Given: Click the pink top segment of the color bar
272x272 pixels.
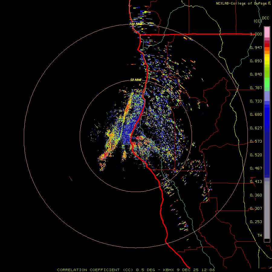Looking at the screenshot, I should (x=267, y=32).
